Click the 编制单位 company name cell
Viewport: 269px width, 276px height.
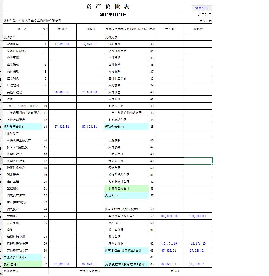coord(32,21)
